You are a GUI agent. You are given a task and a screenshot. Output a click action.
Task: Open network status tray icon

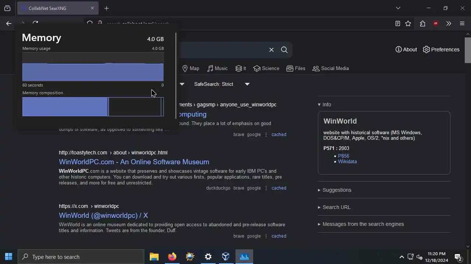coord(411,257)
